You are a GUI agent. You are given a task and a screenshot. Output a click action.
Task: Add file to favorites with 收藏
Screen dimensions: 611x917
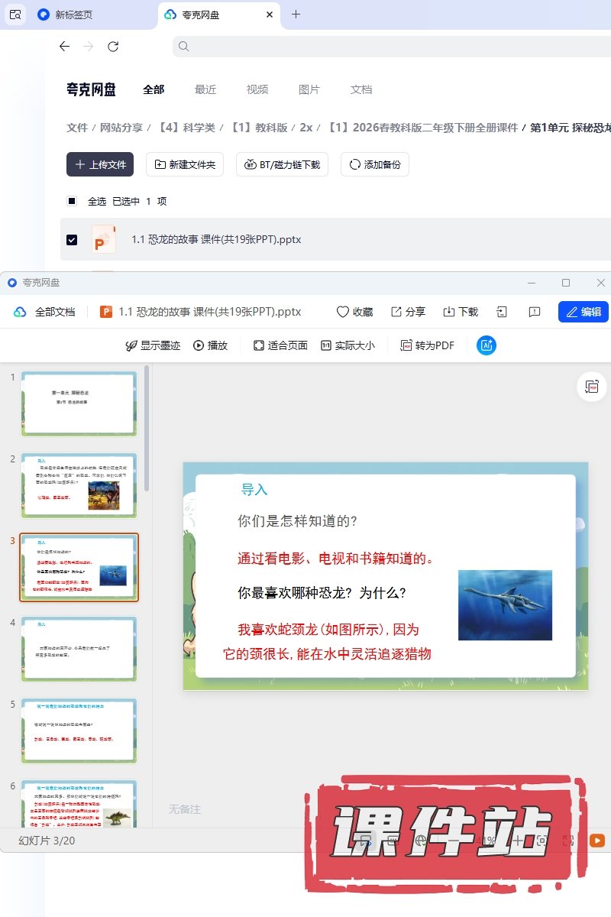pyautogui.click(x=354, y=312)
